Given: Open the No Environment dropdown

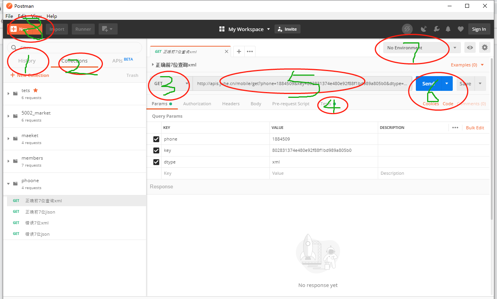Looking at the screenshot, I should pyautogui.click(x=422, y=48).
